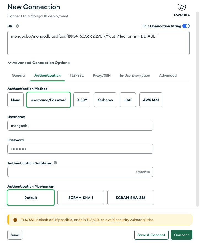The height and width of the screenshot is (245, 200).
Task: Click into the Password field
Action: click(80, 149)
